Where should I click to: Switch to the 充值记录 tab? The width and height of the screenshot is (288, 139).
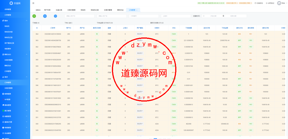[59, 10]
